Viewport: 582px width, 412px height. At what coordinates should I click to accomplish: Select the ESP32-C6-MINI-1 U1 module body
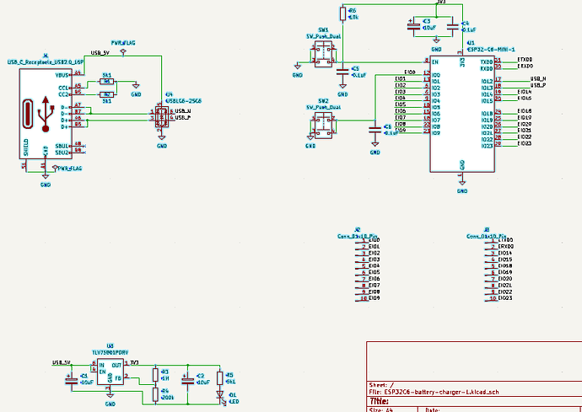462,115
